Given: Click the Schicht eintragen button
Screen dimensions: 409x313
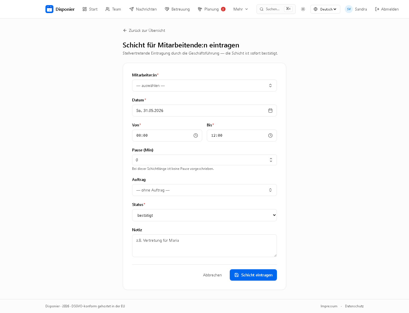Looking at the screenshot, I should pyautogui.click(x=253, y=275).
